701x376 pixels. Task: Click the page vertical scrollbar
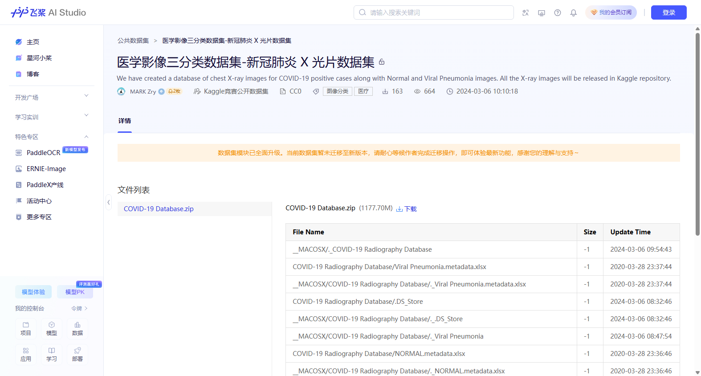(x=697, y=134)
